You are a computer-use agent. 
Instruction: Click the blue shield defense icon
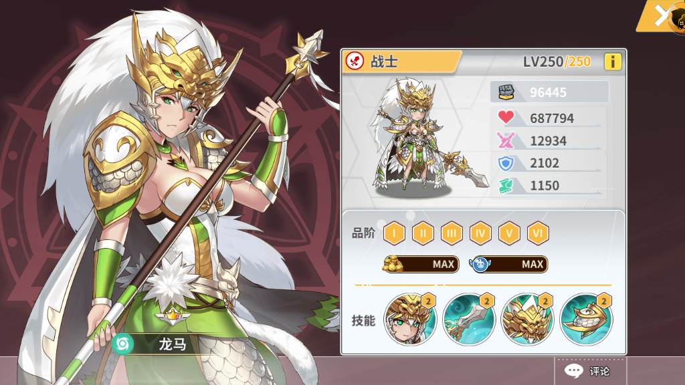[x=506, y=163]
